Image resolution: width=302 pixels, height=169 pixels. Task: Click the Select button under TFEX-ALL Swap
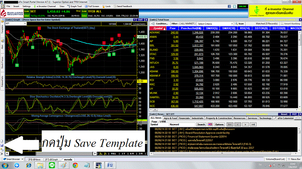(x=84, y=16)
